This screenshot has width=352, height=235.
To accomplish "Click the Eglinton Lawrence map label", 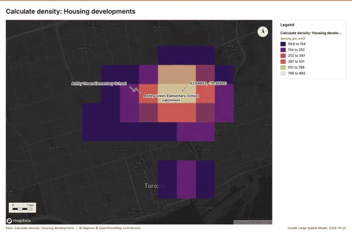I will click(x=85, y=47).
